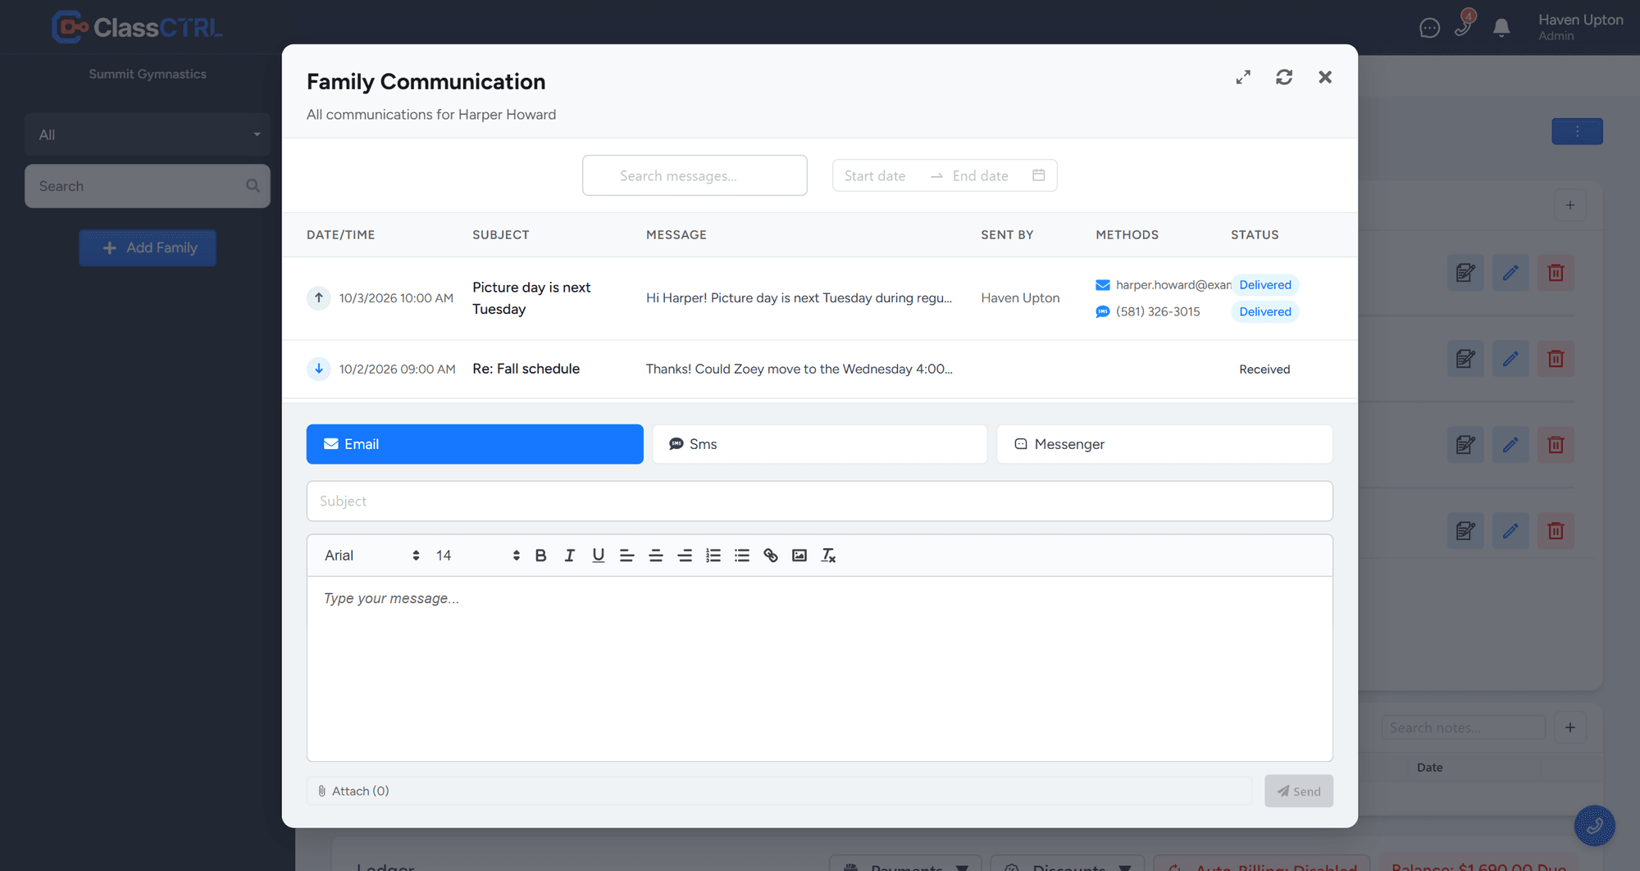Refresh the communications list
The height and width of the screenshot is (871, 1640).
1284,77
